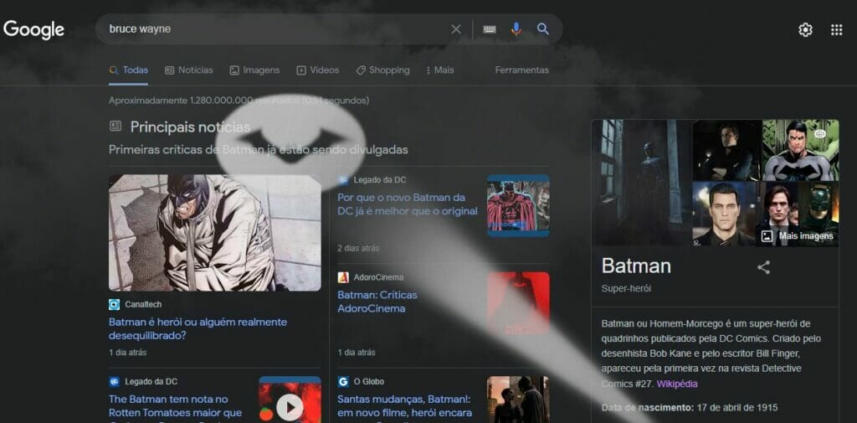Screen dimensions: 857x423
Task: Select the Shopping tab
Action: coord(382,70)
